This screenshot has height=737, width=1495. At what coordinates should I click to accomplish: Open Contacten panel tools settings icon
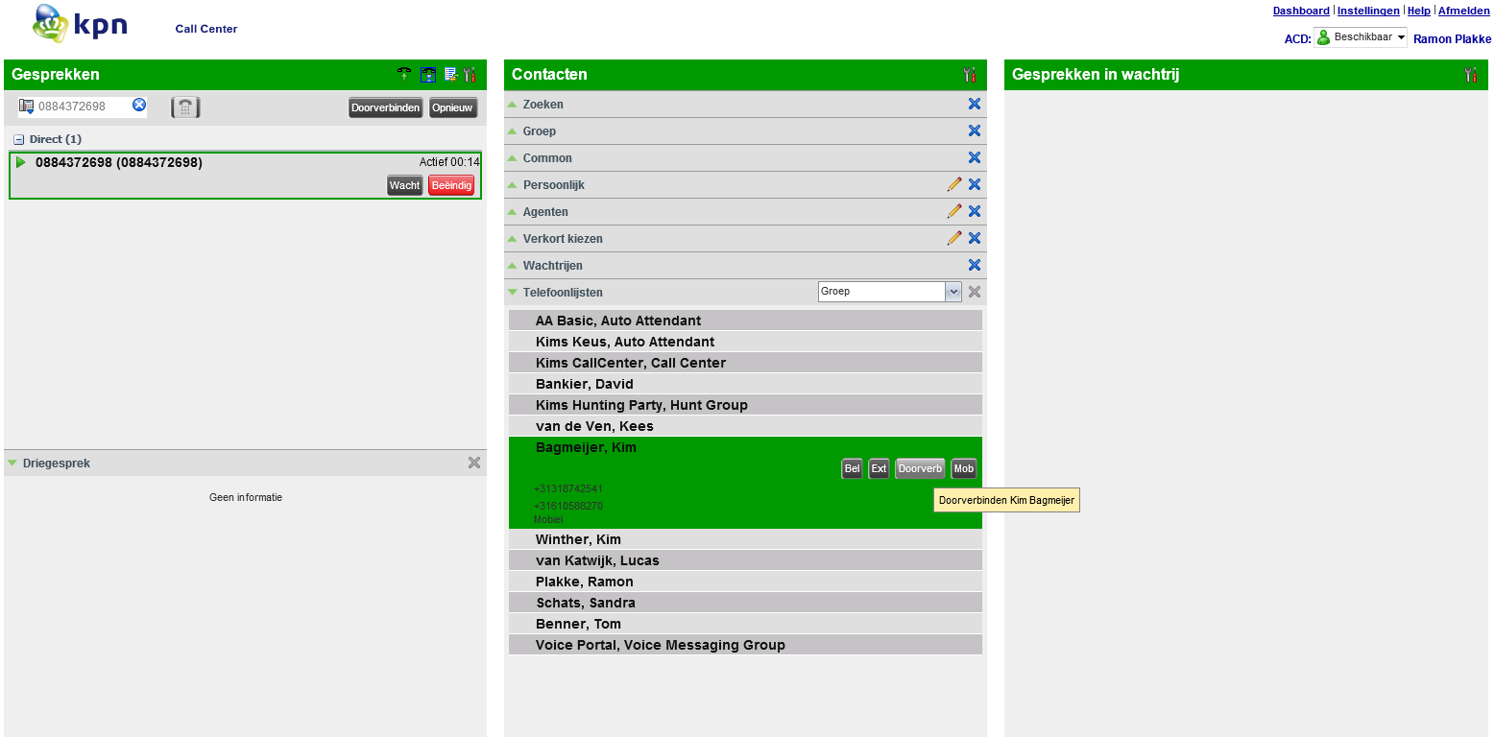tap(970, 74)
